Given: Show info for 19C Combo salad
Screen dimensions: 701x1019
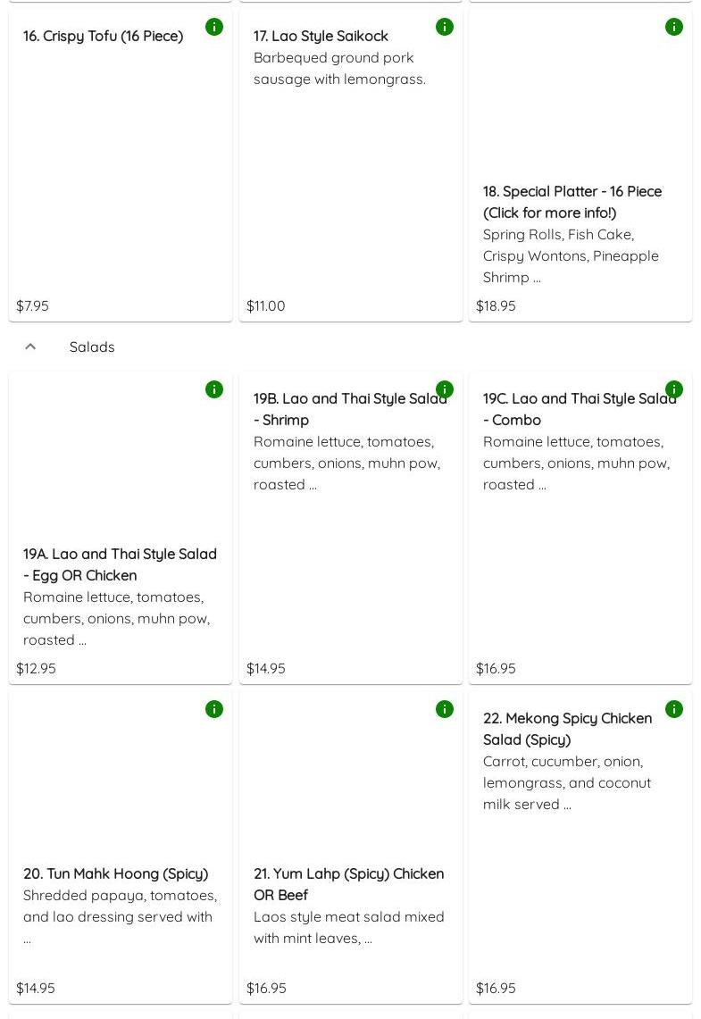Looking at the screenshot, I should 674,389.
